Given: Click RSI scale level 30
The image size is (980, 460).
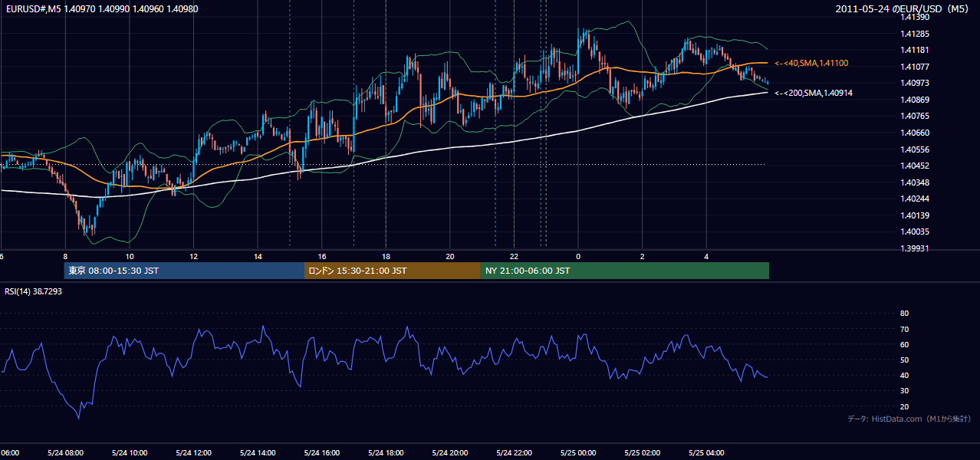Looking at the screenshot, I should [904, 391].
